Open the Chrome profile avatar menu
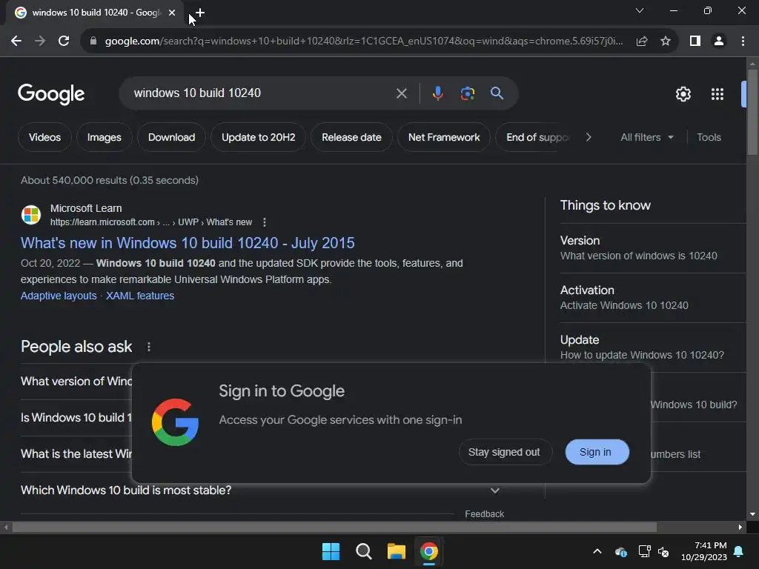The width and height of the screenshot is (759, 569). (x=719, y=41)
